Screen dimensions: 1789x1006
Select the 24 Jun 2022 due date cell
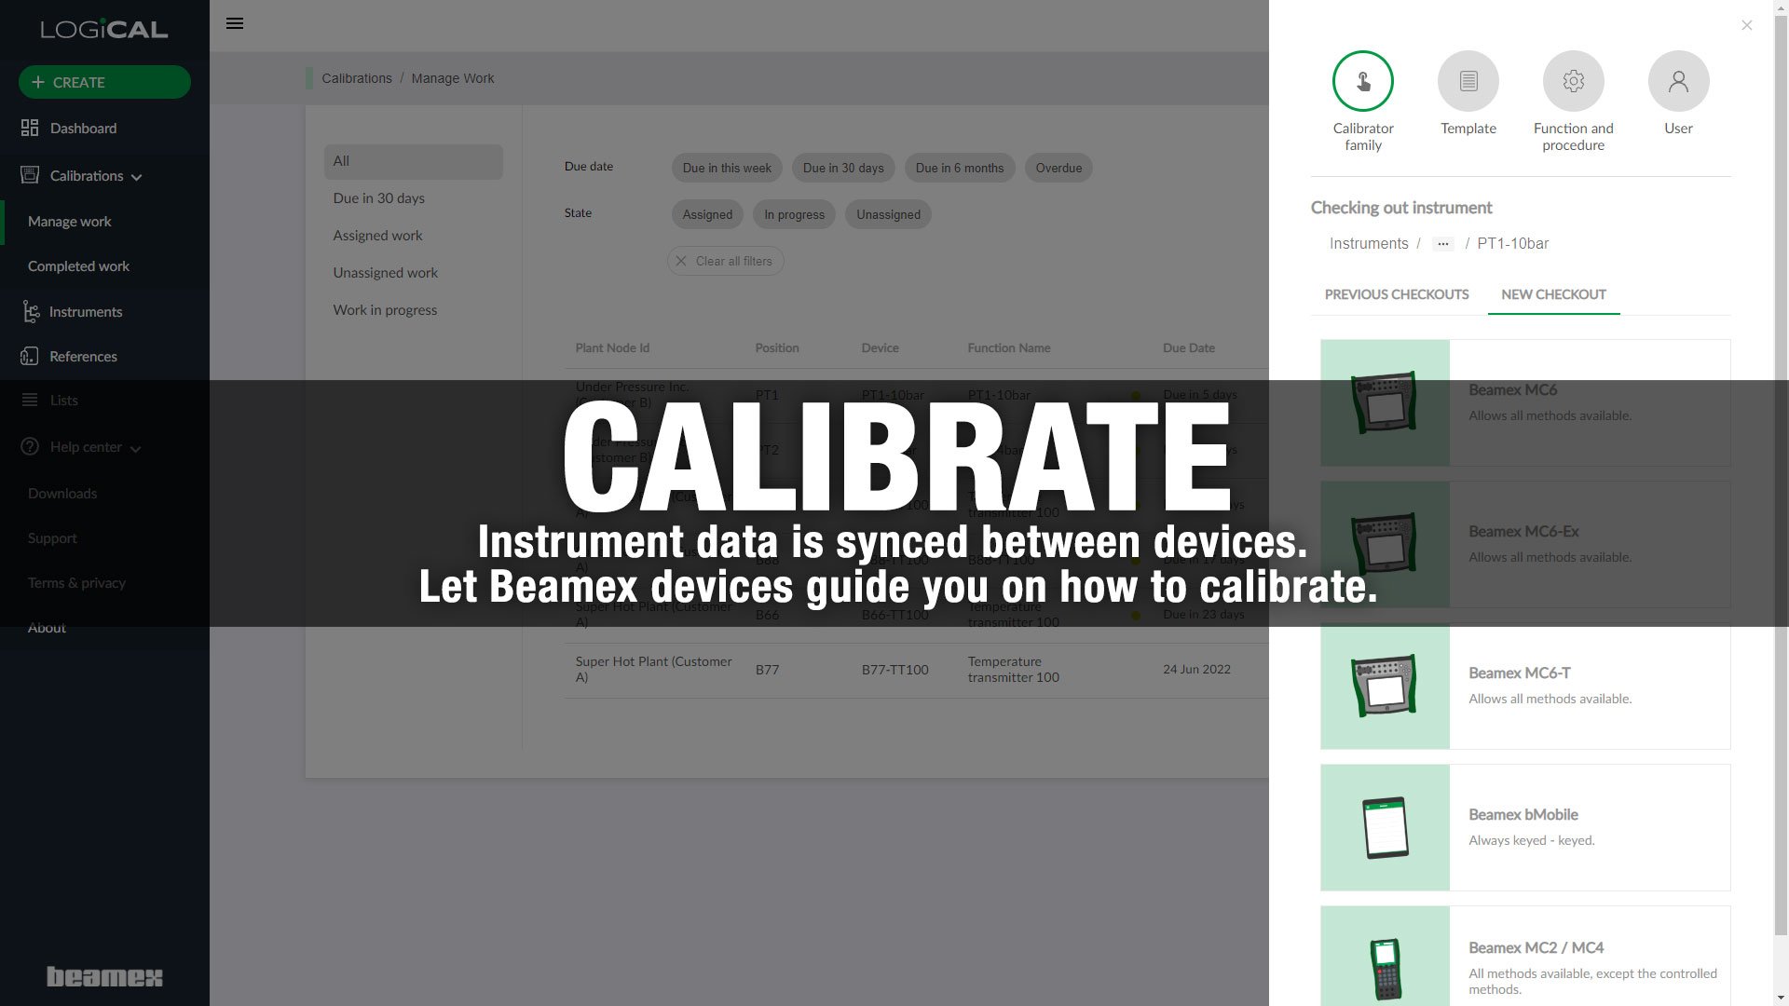pos(1196,670)
